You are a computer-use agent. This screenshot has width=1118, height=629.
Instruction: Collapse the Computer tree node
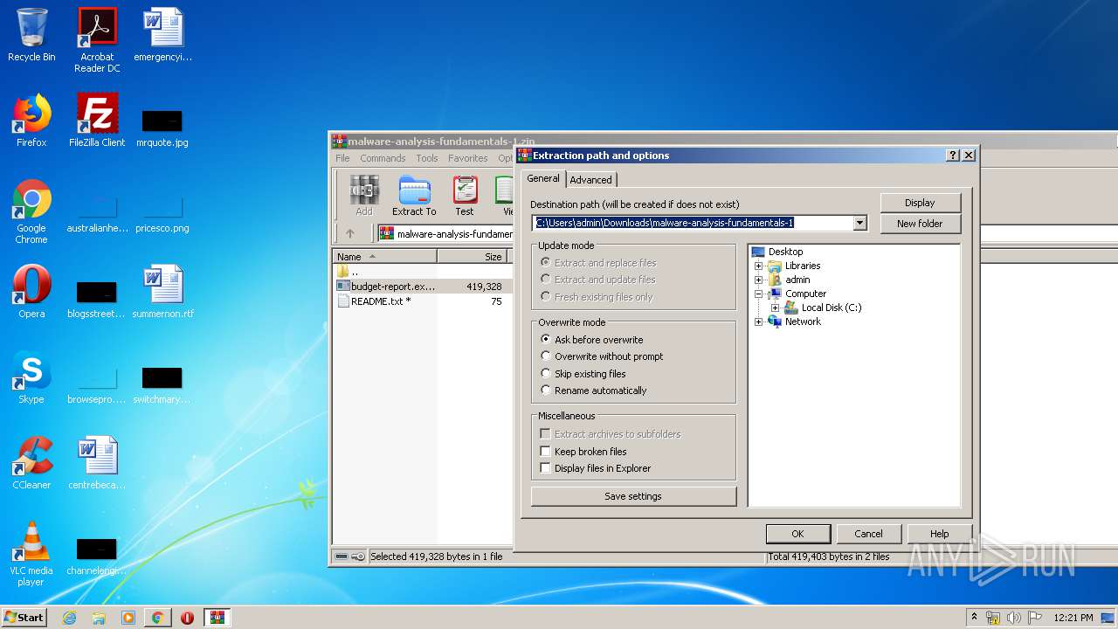(758, 294)
